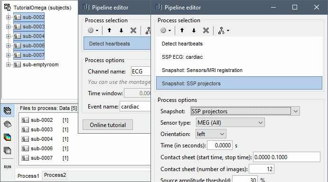Viewport: 328px width, 182px height.
Task: Open add-process gear menu in right editor
Action: click(x=166, y=30)
